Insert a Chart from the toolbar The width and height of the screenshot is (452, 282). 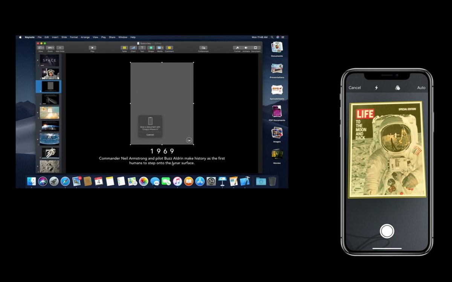pos(133,48)
